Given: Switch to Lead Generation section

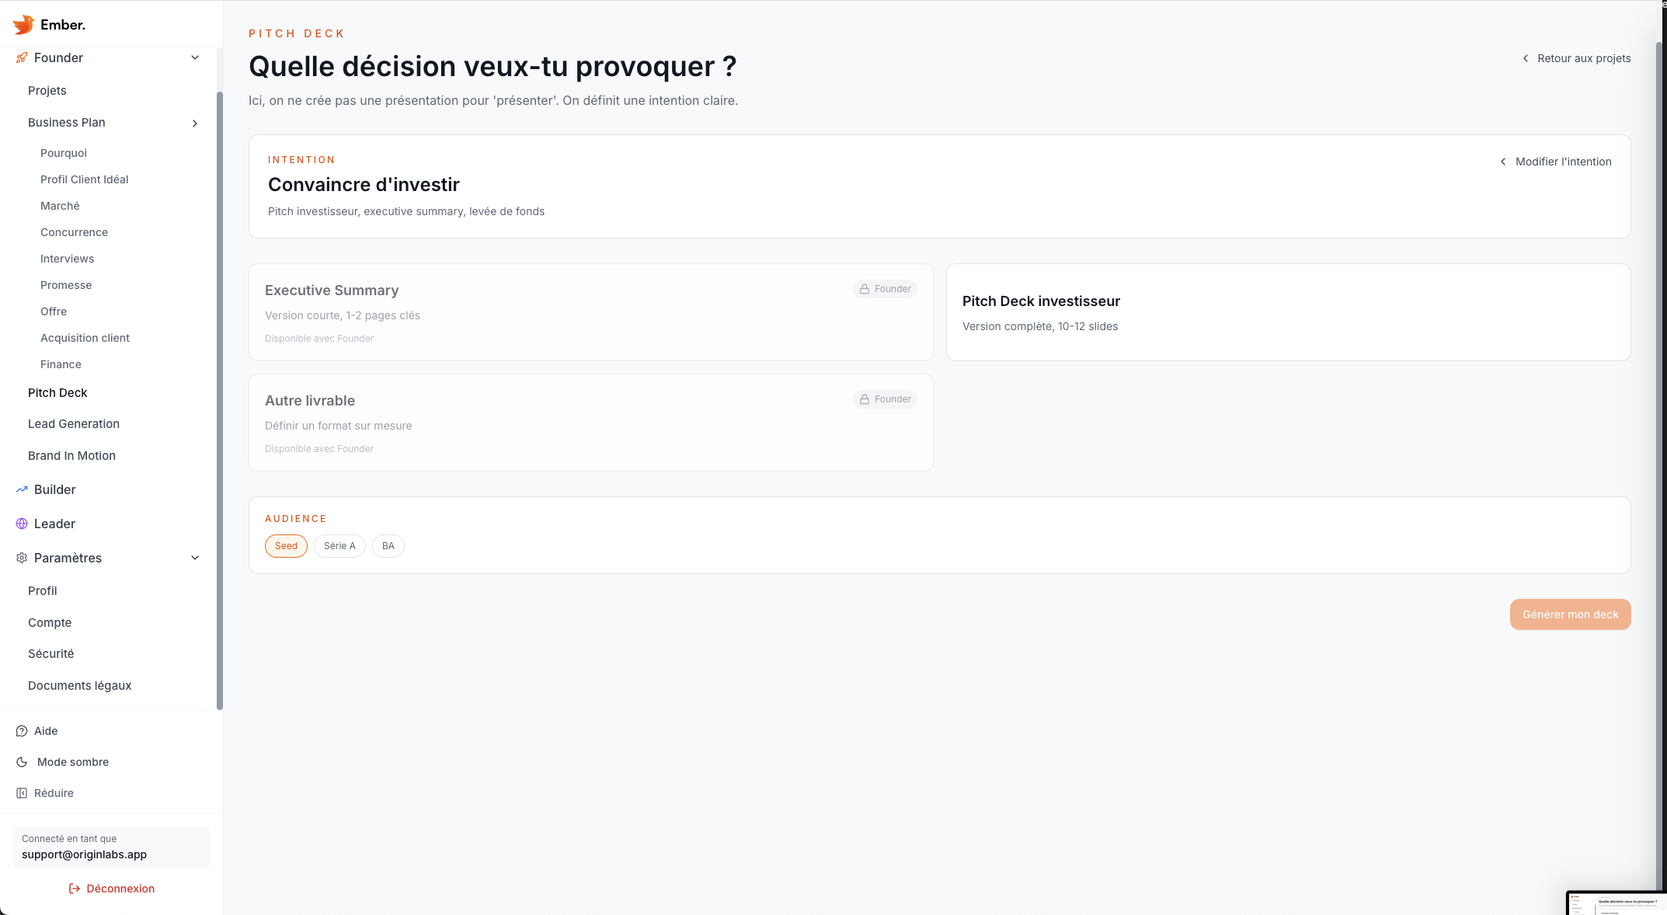Looking at the screenshot, I should pos(73,424).
